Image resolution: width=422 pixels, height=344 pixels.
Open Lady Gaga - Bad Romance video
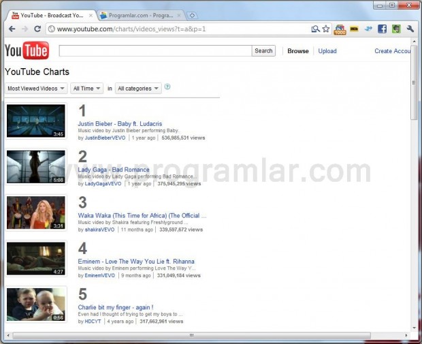114,170
